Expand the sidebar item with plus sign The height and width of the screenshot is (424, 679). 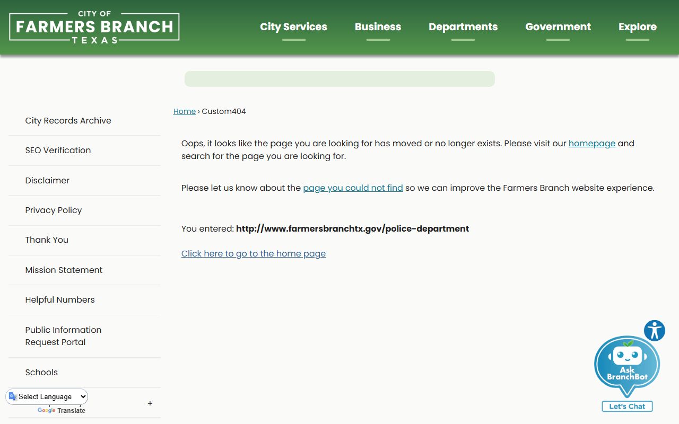150,403
